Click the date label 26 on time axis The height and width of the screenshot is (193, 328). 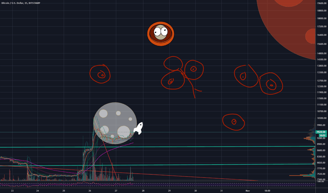pyautogui.click(x=90, y=191)
